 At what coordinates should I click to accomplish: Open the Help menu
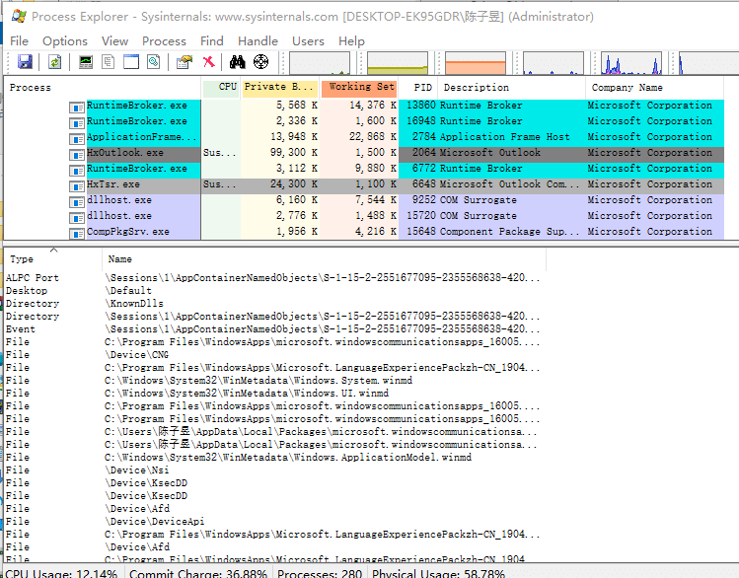[x=351, y=41]
